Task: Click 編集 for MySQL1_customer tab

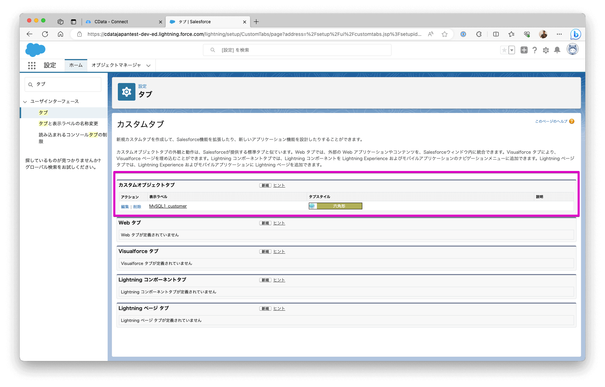Action: click(125, 207)
